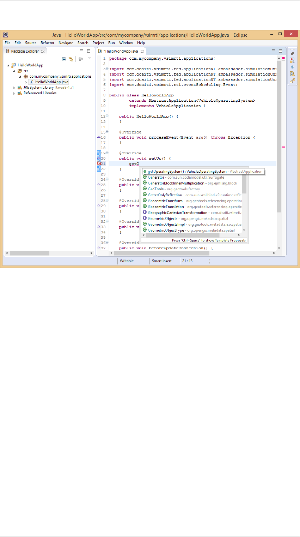This screenshot has width=300, height=537.
Task: Choose the GeoTools proposal
Action: coord(192,189)
